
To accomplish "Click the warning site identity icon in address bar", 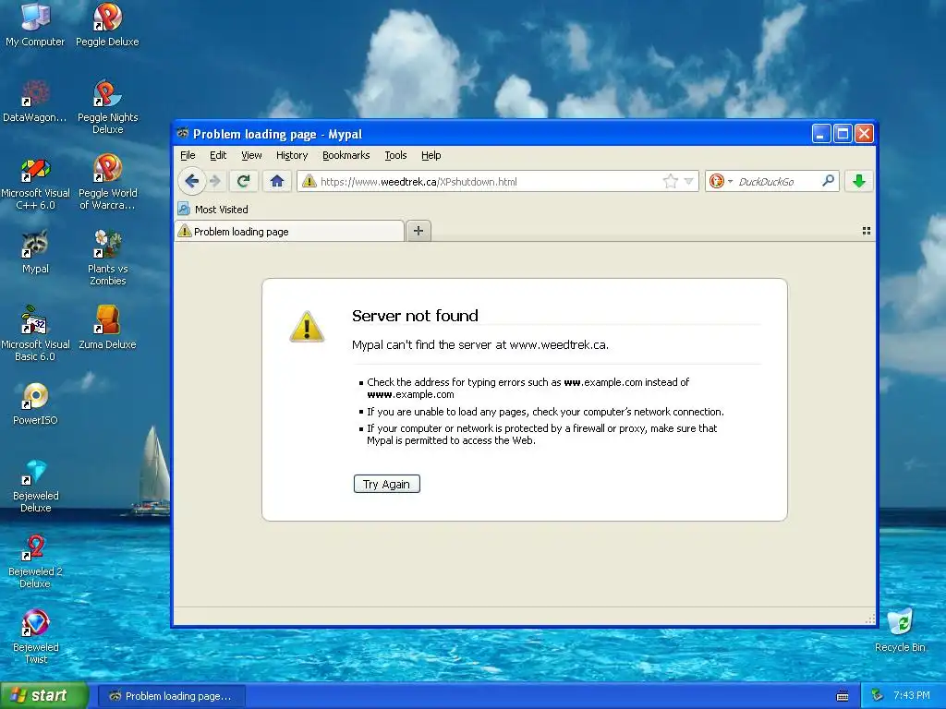I will [x=309, y=181].
